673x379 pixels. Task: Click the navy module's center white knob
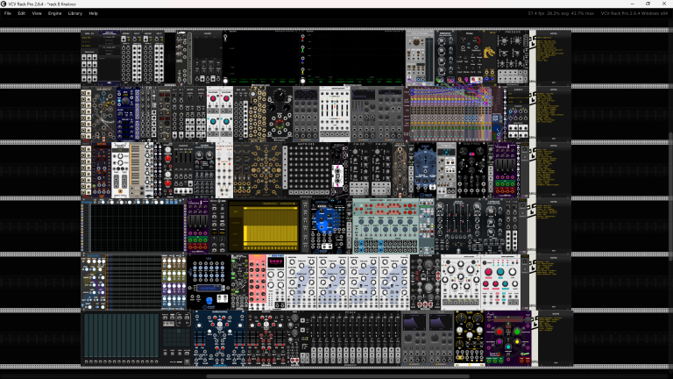click(220, 325)
